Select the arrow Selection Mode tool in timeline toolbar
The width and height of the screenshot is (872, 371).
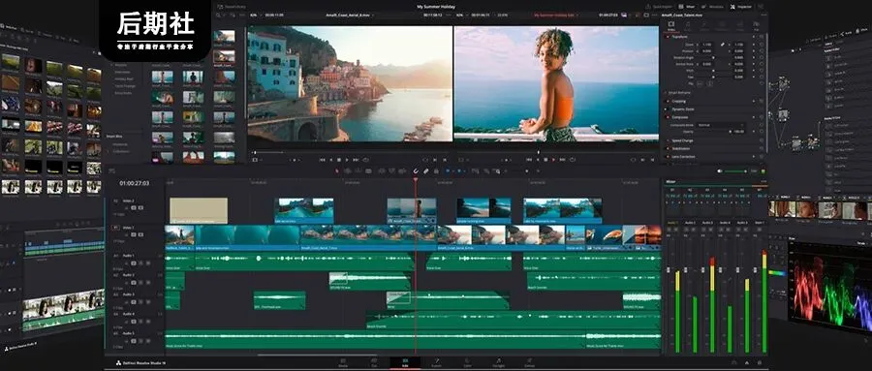point(337,170)
